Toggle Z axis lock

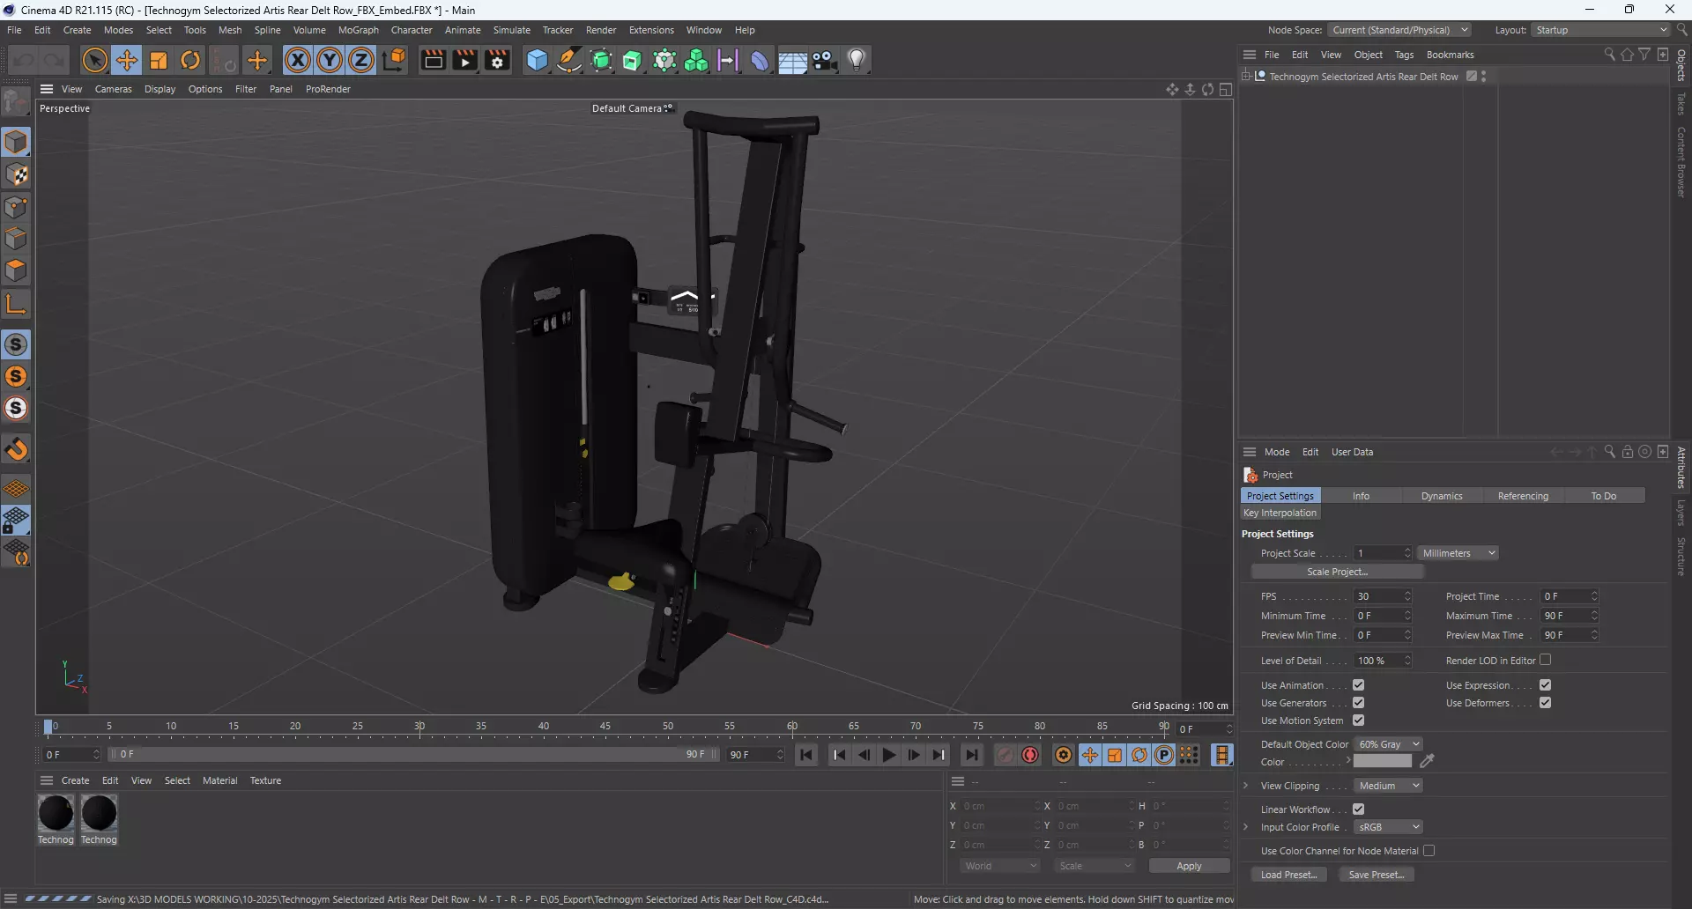[361, 60]
